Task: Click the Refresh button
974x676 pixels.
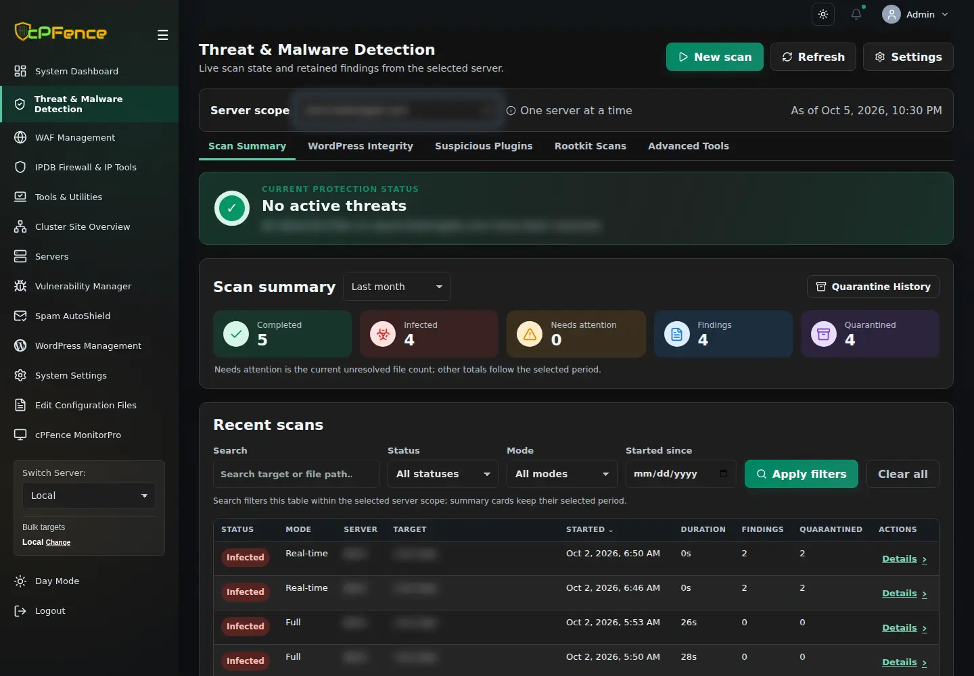Action: point(813,57)
